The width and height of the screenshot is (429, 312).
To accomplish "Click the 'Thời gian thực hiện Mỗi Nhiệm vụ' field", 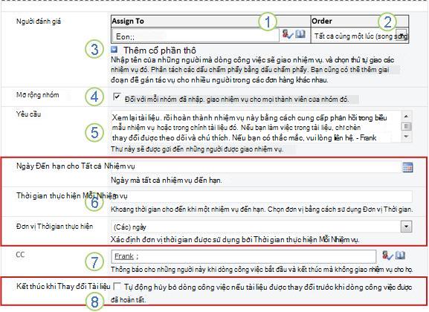I will tap(262, 196).
